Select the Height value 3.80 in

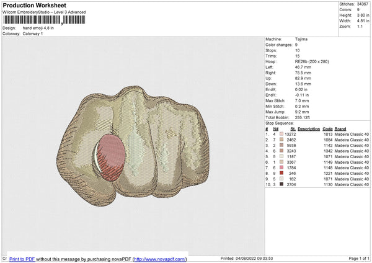[x=363, y=15]
